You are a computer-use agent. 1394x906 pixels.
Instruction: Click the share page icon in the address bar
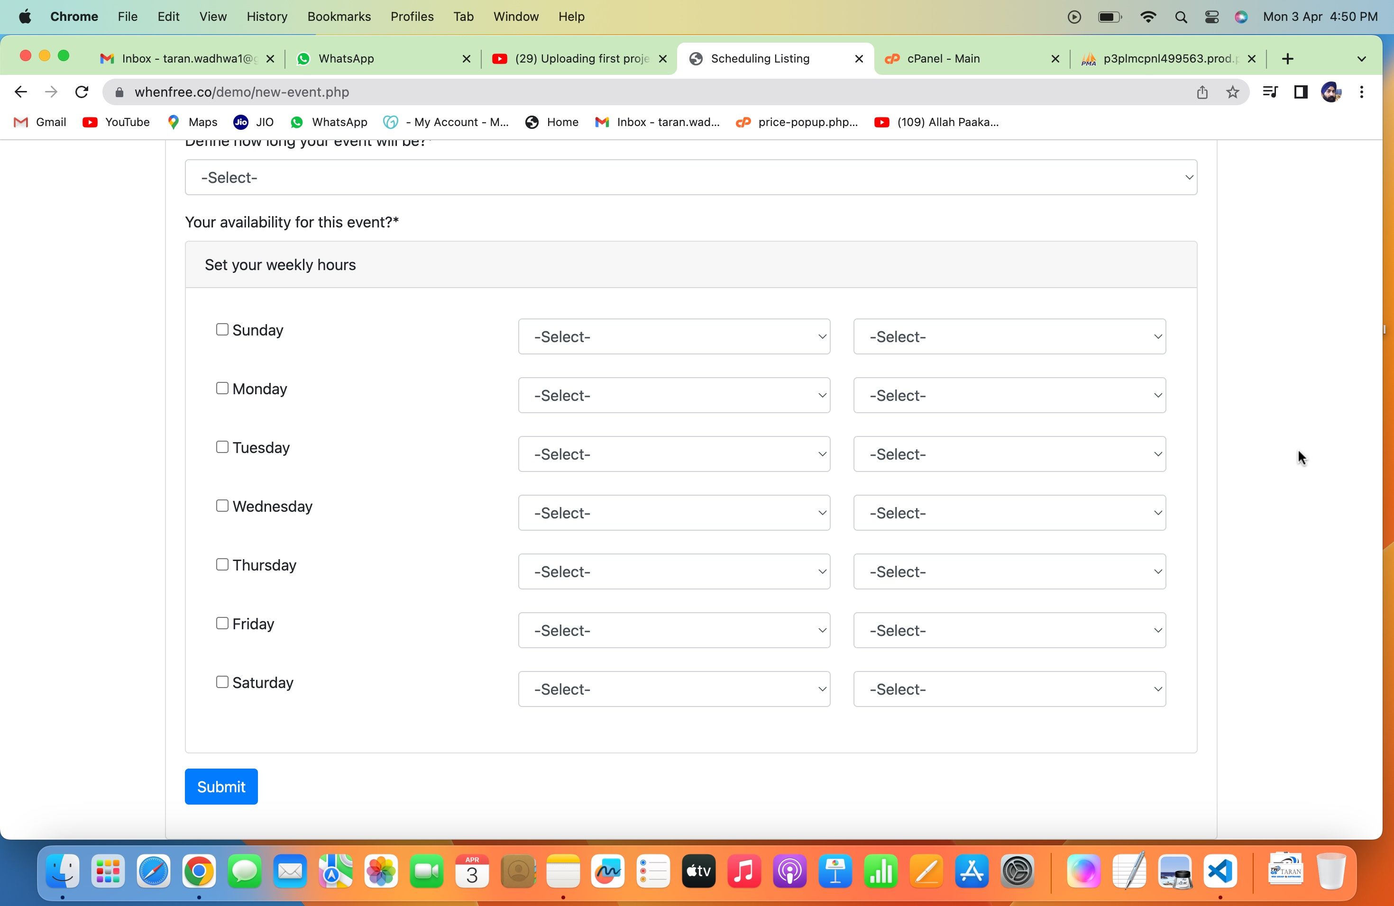click(x=1202, y=92)
